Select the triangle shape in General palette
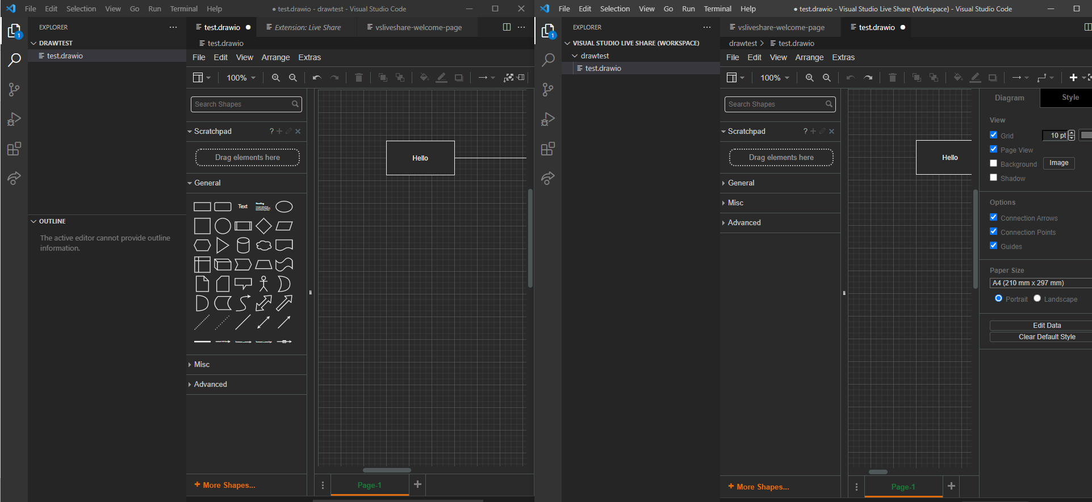This screenshot has height=502, width=1092. point(223,245)
